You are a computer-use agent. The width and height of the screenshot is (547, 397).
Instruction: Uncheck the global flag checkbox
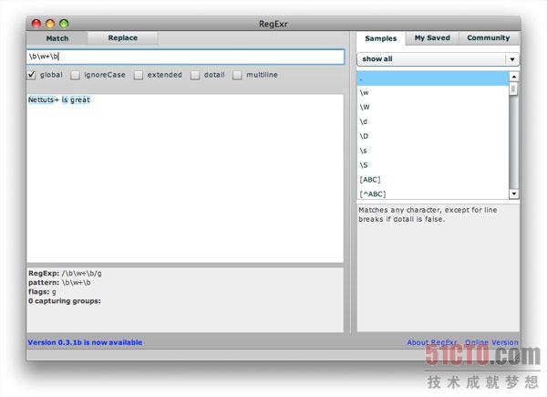coord(31,75)
